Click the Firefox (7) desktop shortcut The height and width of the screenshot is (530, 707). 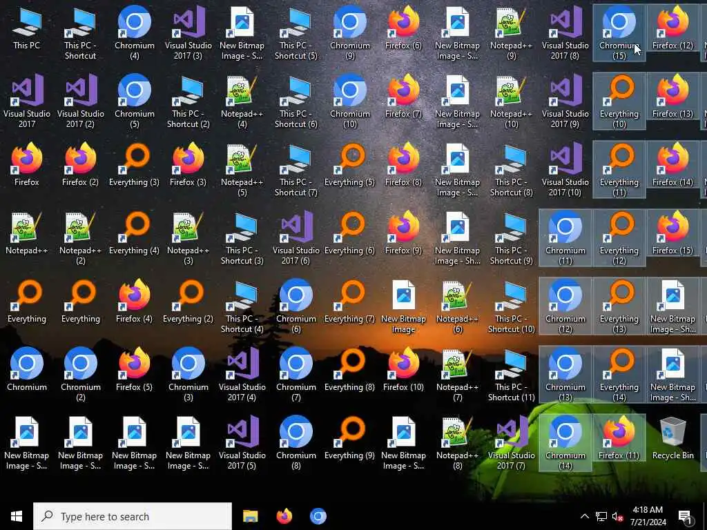[x=403, y=97]
